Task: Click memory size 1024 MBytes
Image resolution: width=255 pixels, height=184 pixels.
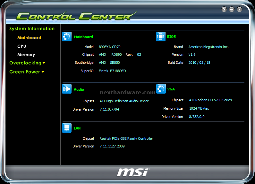Action: click(x=199, y=108)
